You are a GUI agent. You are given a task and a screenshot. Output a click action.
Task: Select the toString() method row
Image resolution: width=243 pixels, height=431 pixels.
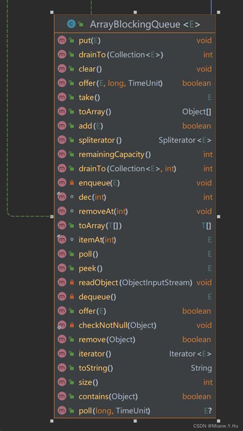135,368
